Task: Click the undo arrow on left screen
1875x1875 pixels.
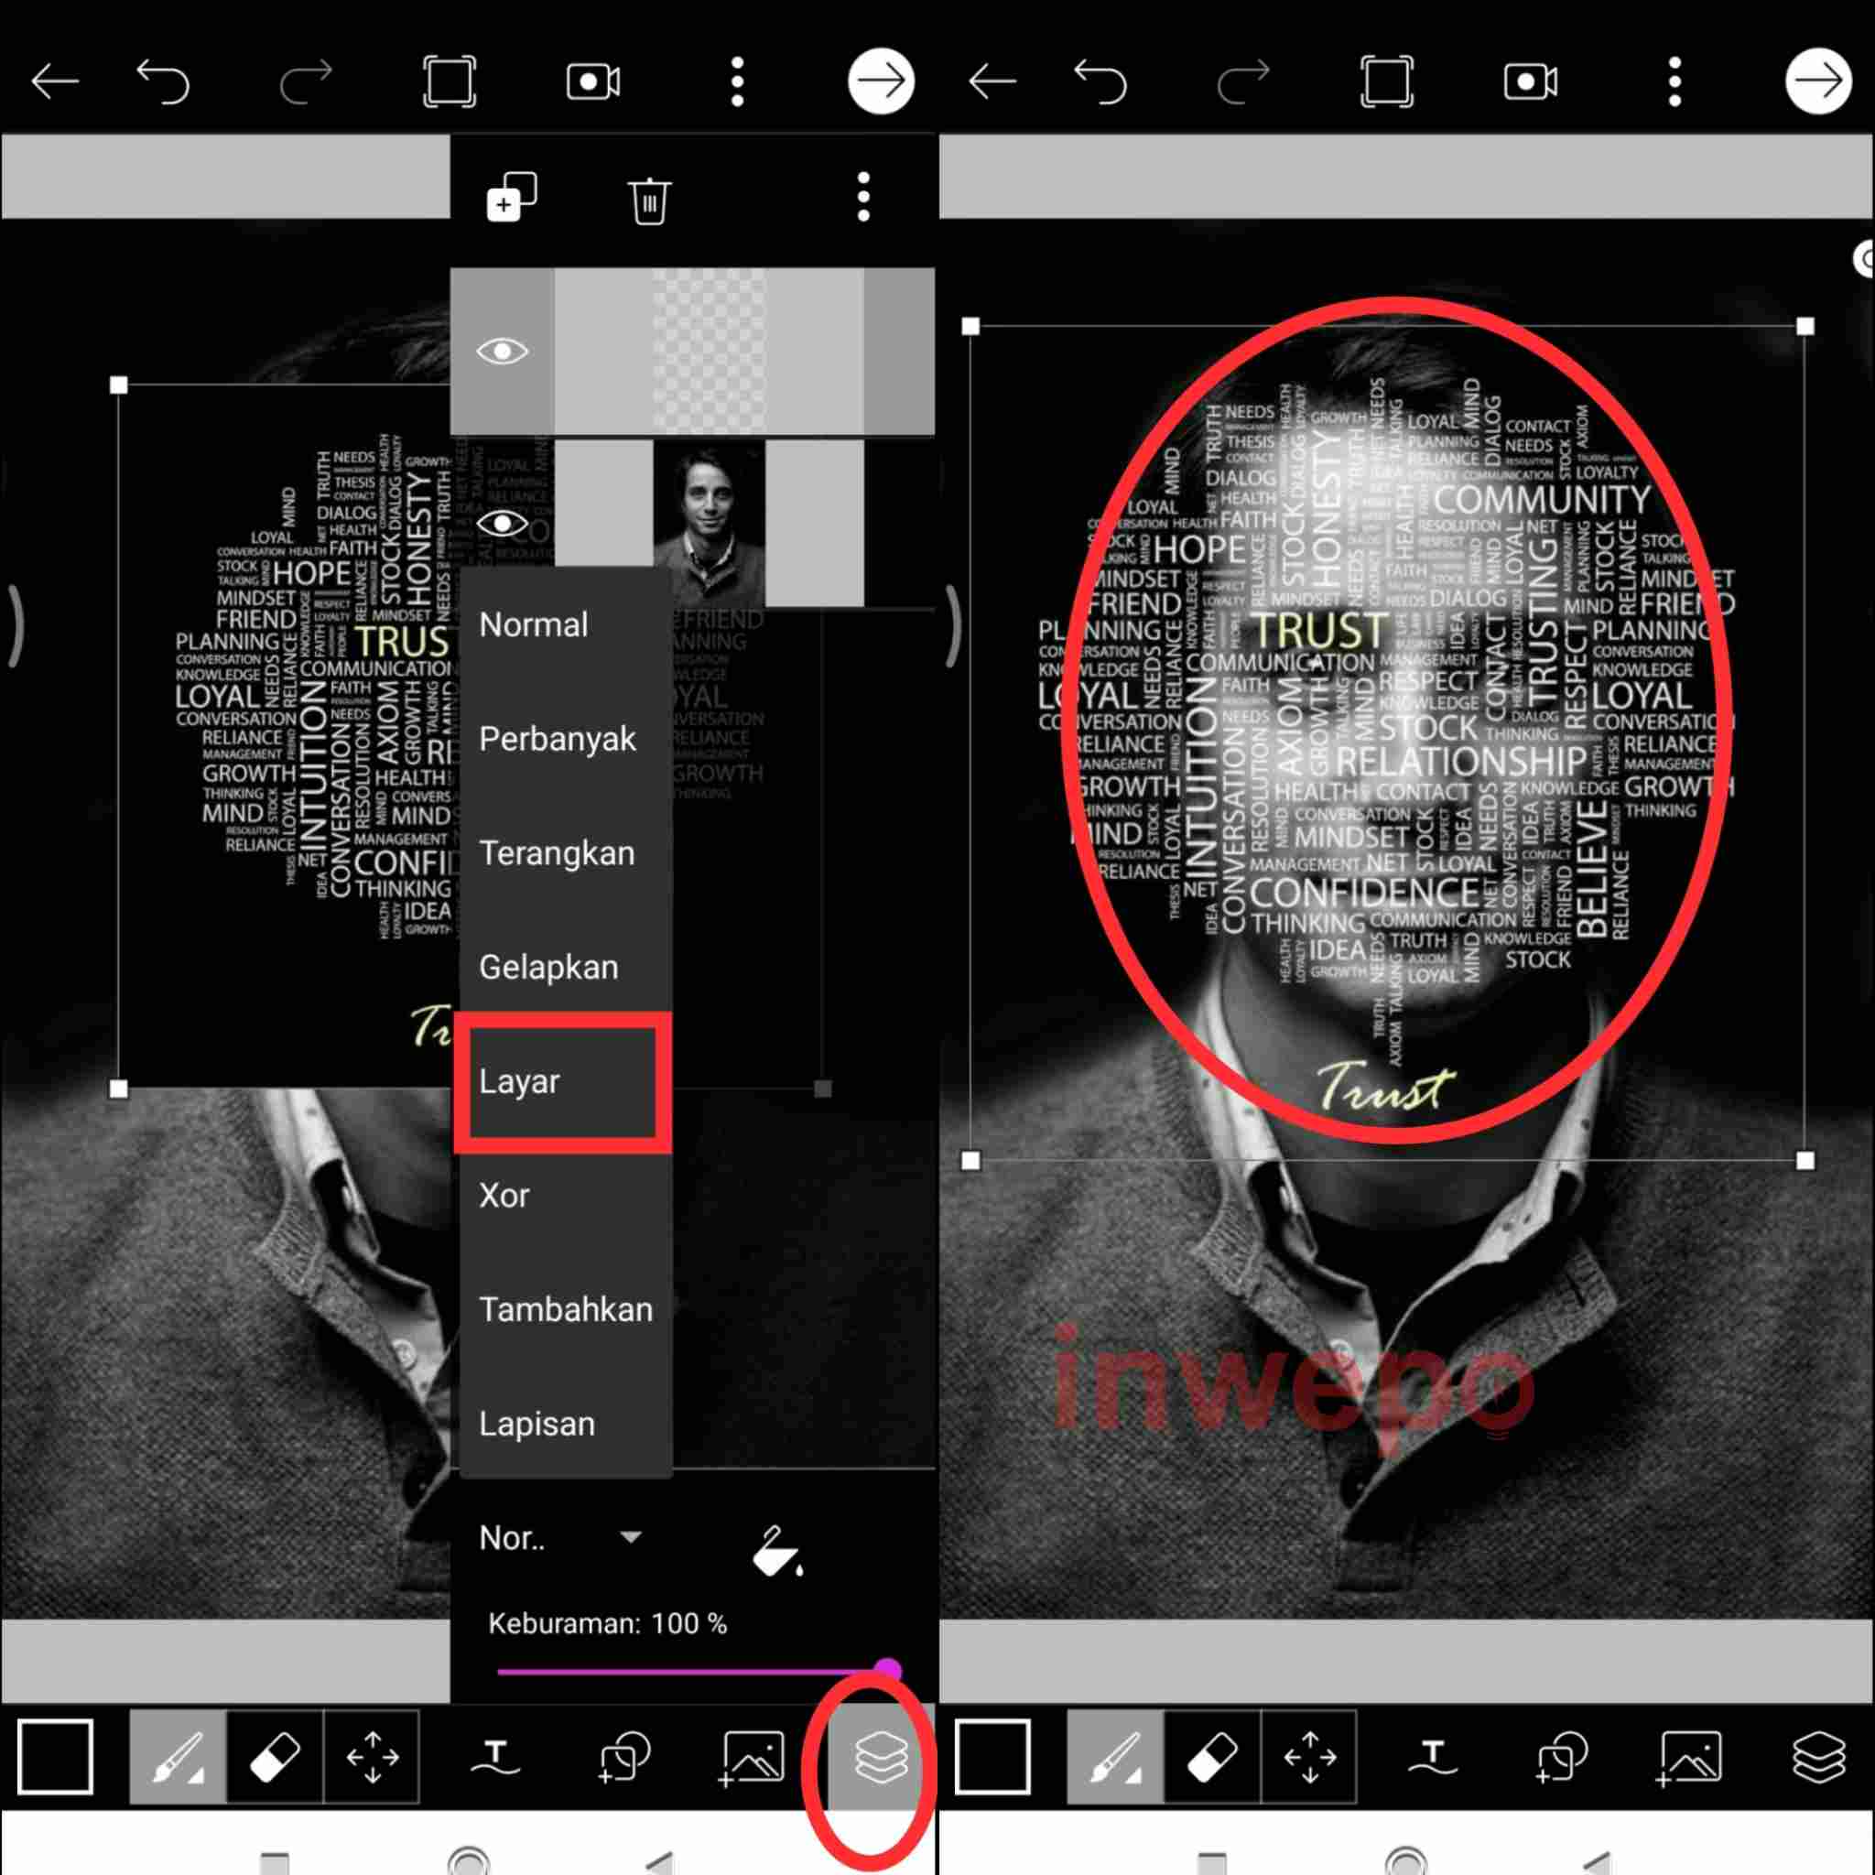Action: click(x=163, y=81)
